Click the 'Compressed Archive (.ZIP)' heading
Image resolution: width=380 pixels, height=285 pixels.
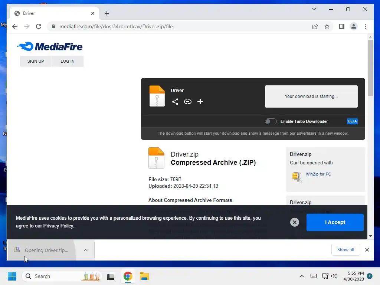213,163
